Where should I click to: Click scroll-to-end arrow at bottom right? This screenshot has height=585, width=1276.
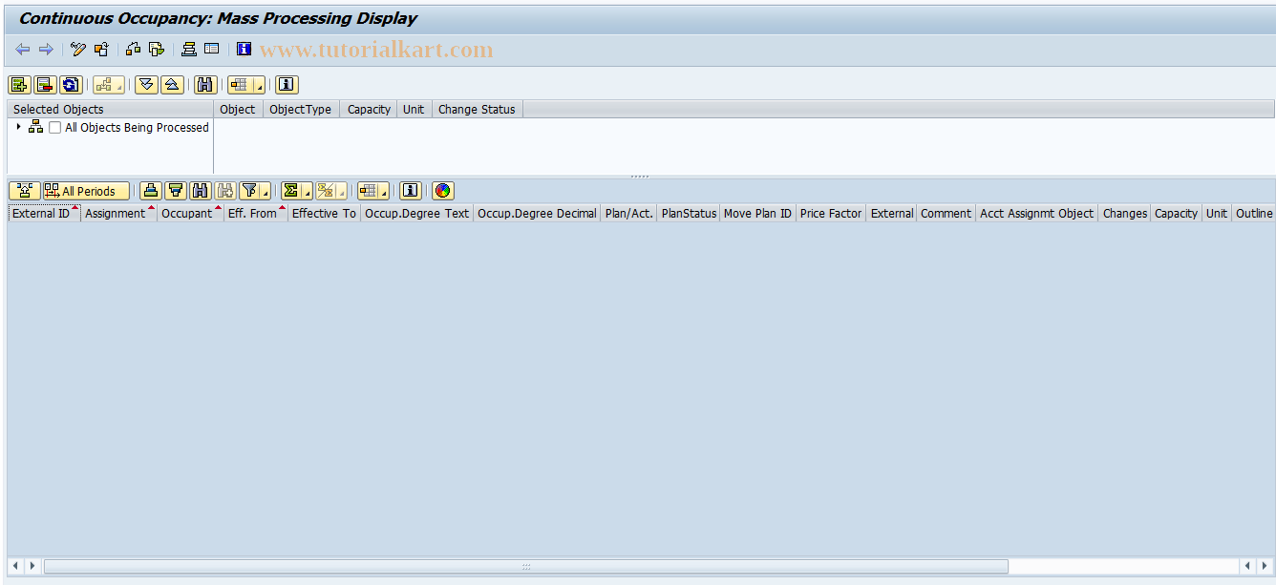[x=1265, y=566]
